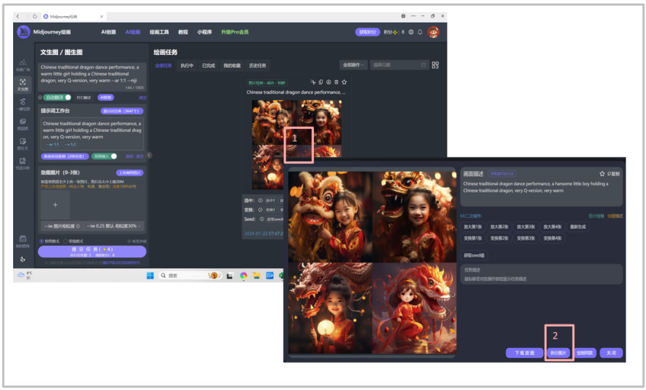Open the 文生图 sidebar tool
646x390 pixels.
pyautogui.click(x=22, y=84)
